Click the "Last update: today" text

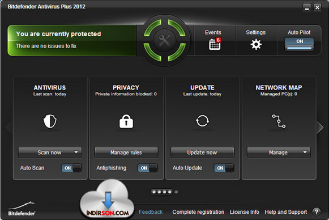coord(202,94)
